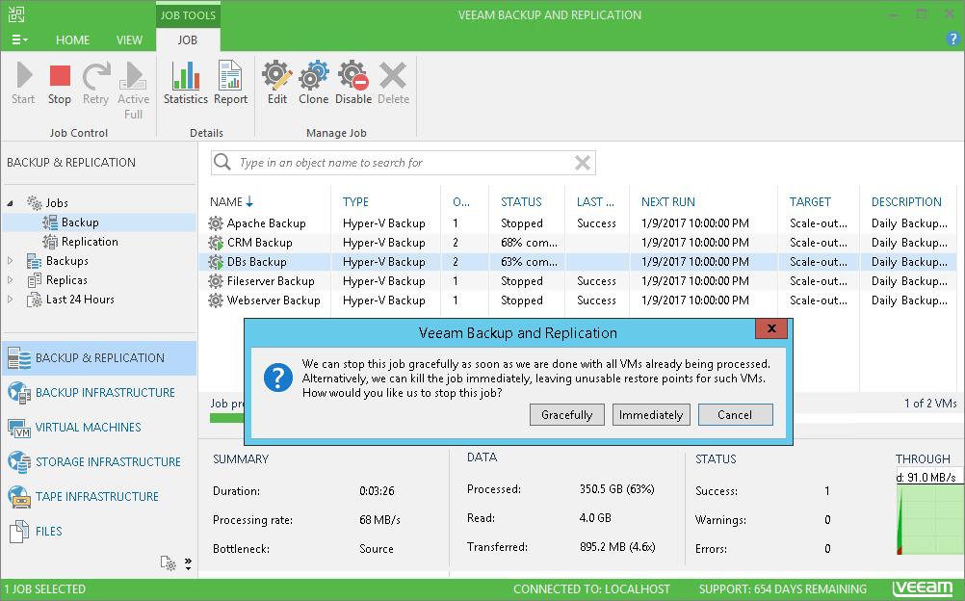Click the JOB TOOLS contextual tab

click(188, 14)
